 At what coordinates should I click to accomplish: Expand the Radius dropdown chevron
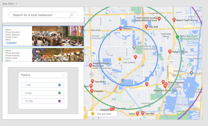(63, 75)
